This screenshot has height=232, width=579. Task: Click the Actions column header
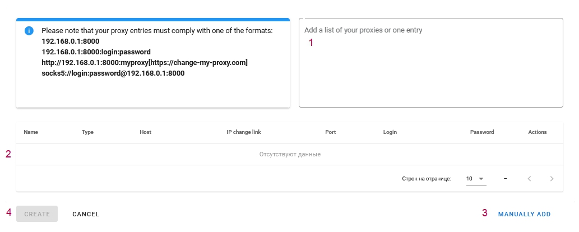tap(538, 132)
